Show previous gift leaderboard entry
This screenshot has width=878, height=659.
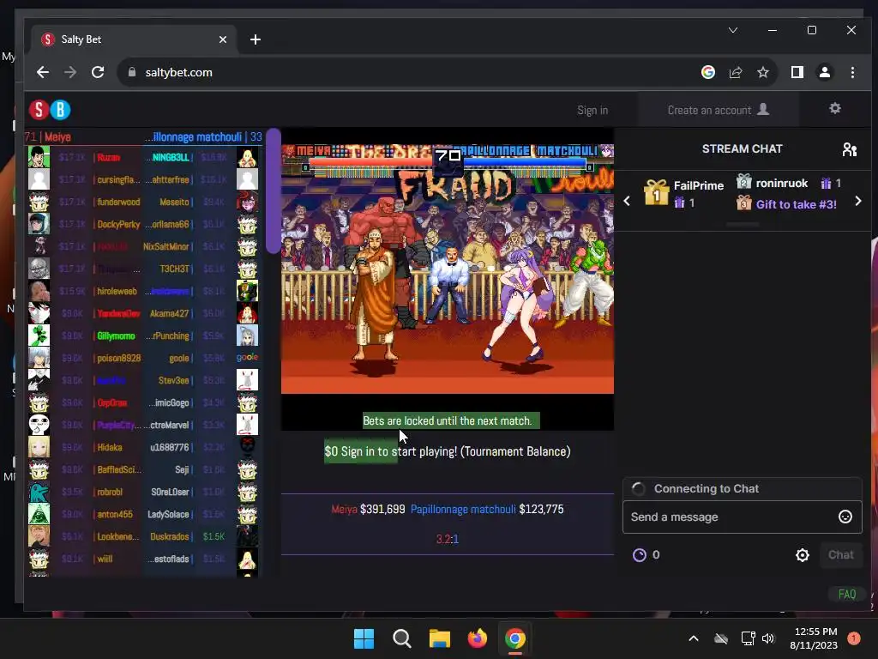click(x=627, y=201)
